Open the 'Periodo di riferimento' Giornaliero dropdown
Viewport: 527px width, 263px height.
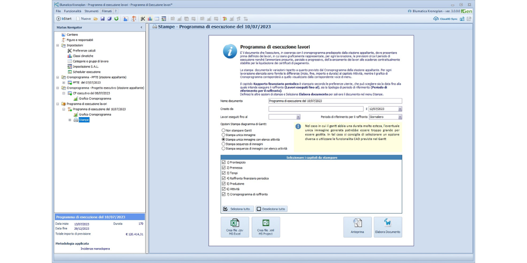pyautogui.click(x=400, y=117)
